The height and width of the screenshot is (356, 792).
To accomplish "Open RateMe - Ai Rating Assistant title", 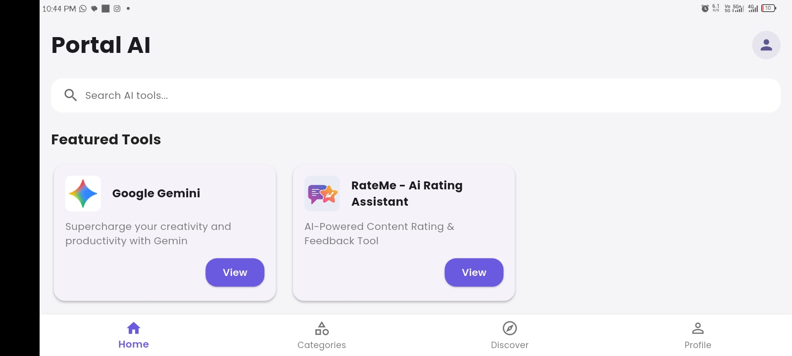I will 406,193.
